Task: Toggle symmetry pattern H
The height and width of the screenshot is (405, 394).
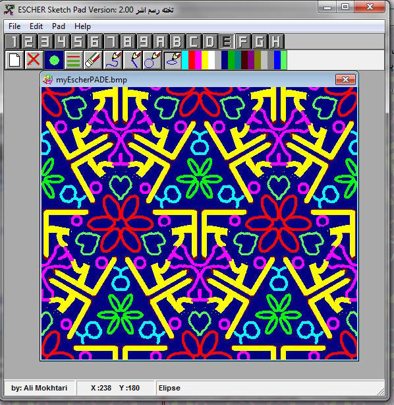Action: pos(276,42)
